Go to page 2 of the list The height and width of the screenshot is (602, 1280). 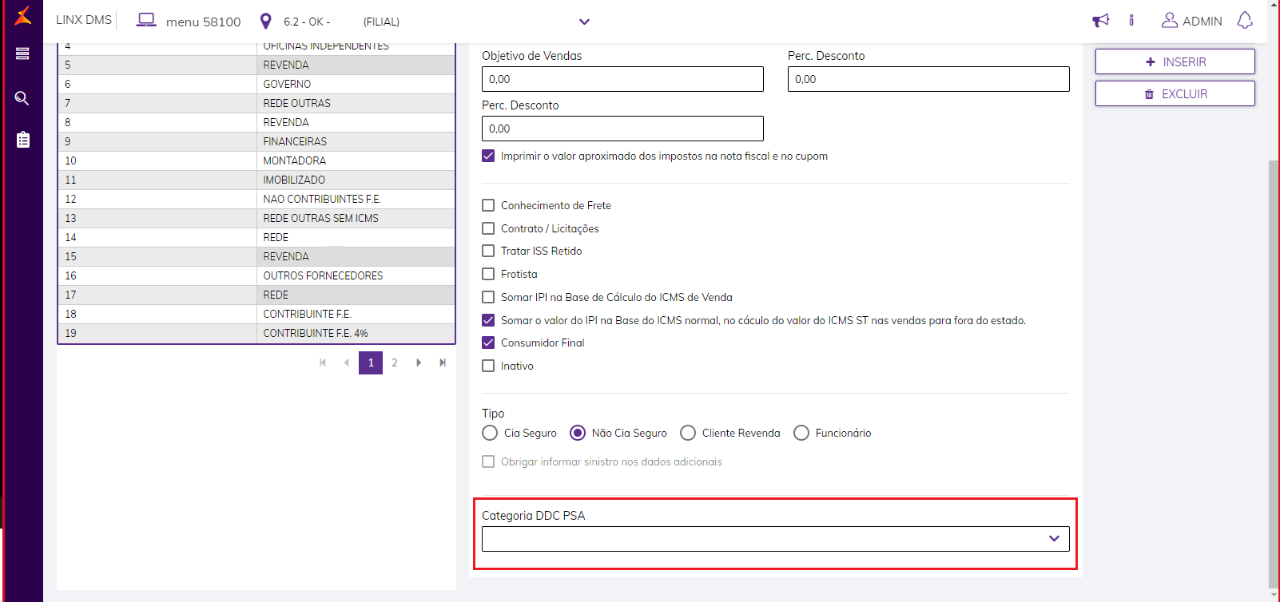coord(395,362)
